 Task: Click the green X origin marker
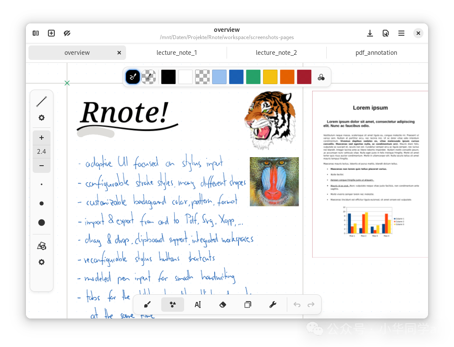pyautogui.click(x=67, y=83)
